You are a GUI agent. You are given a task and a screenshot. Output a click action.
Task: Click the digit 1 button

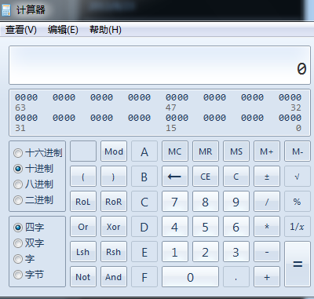click(x=175, y=252)
